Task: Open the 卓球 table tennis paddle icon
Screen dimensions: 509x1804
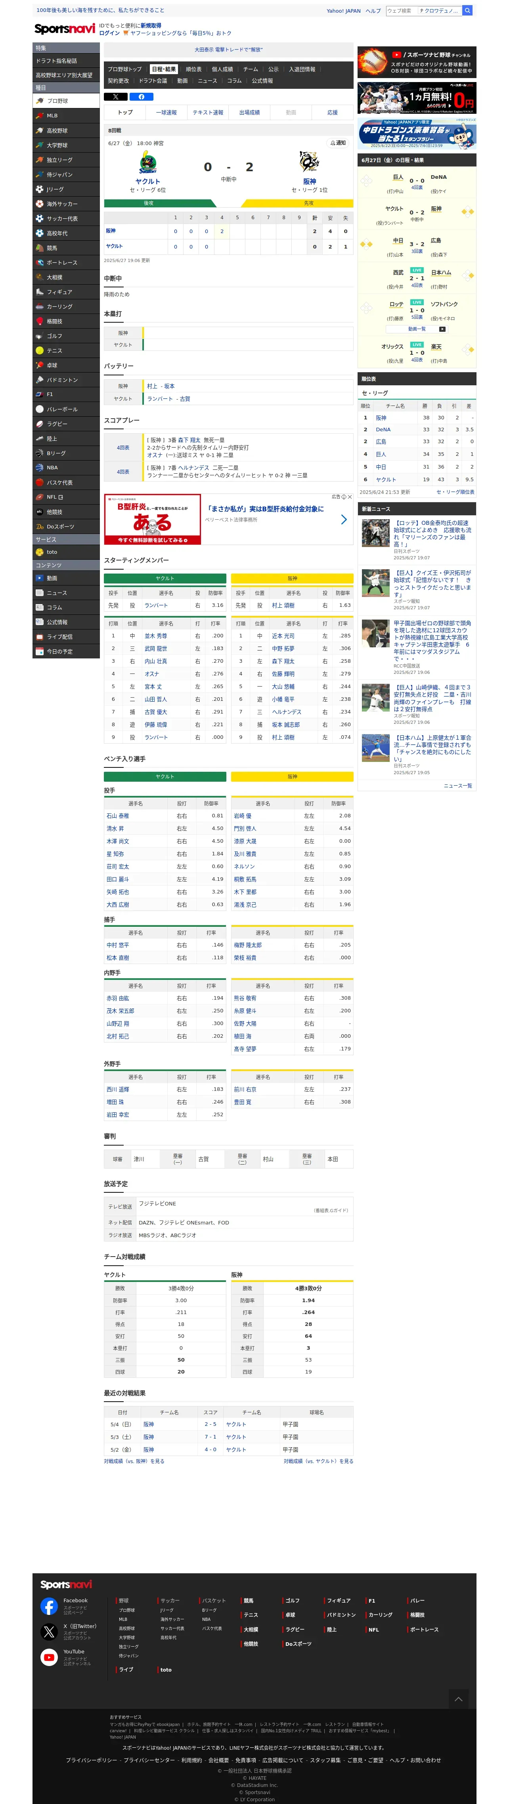Action: 40,365
